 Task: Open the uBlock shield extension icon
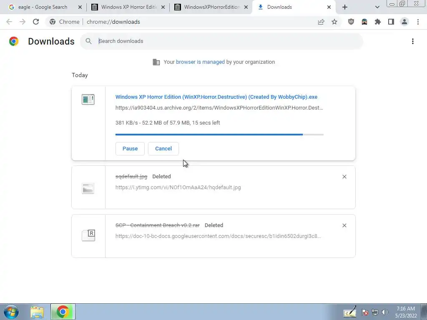click(x=351, y=22)
